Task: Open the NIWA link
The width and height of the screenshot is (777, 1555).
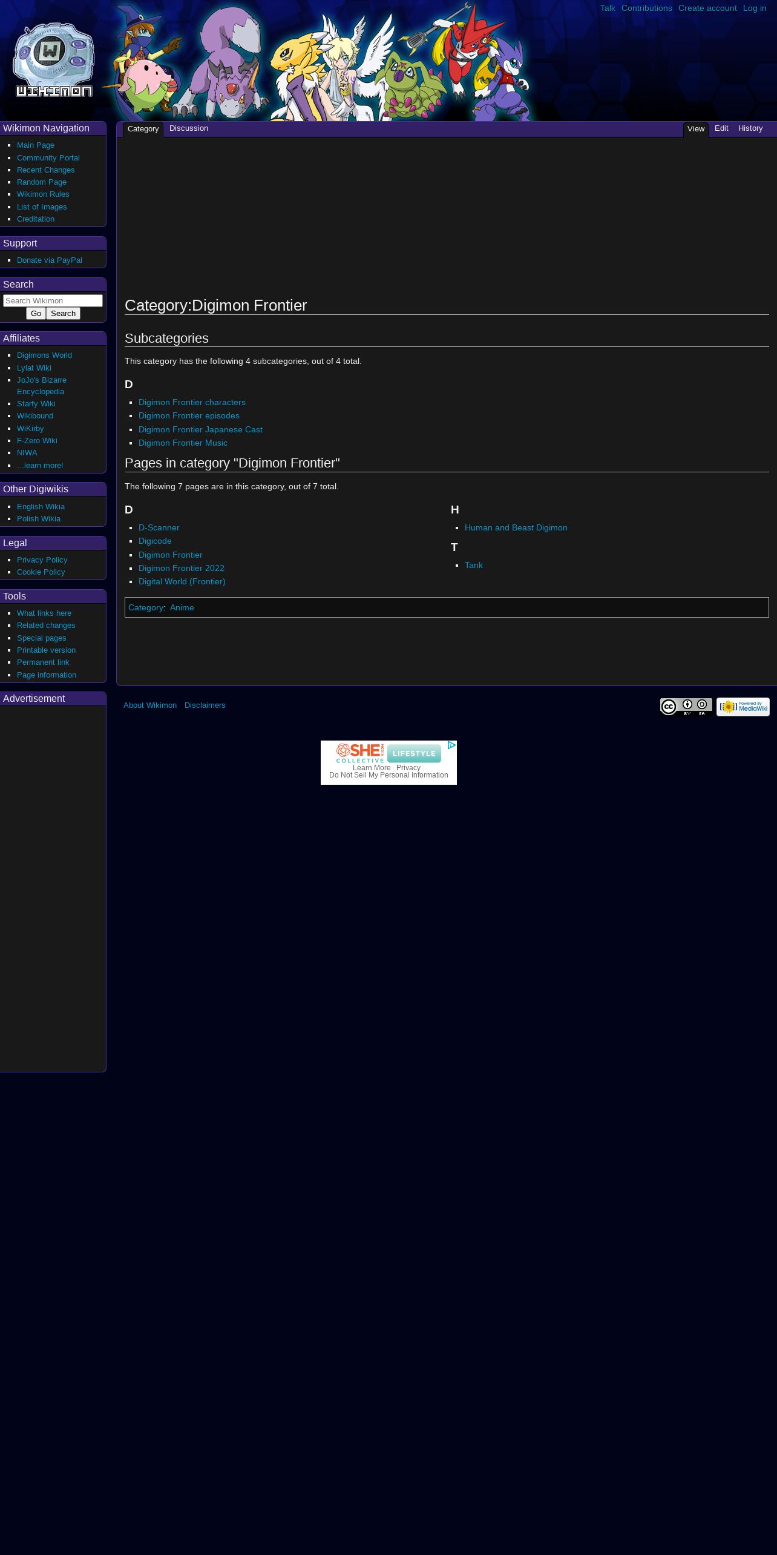Action: (27, 453)
